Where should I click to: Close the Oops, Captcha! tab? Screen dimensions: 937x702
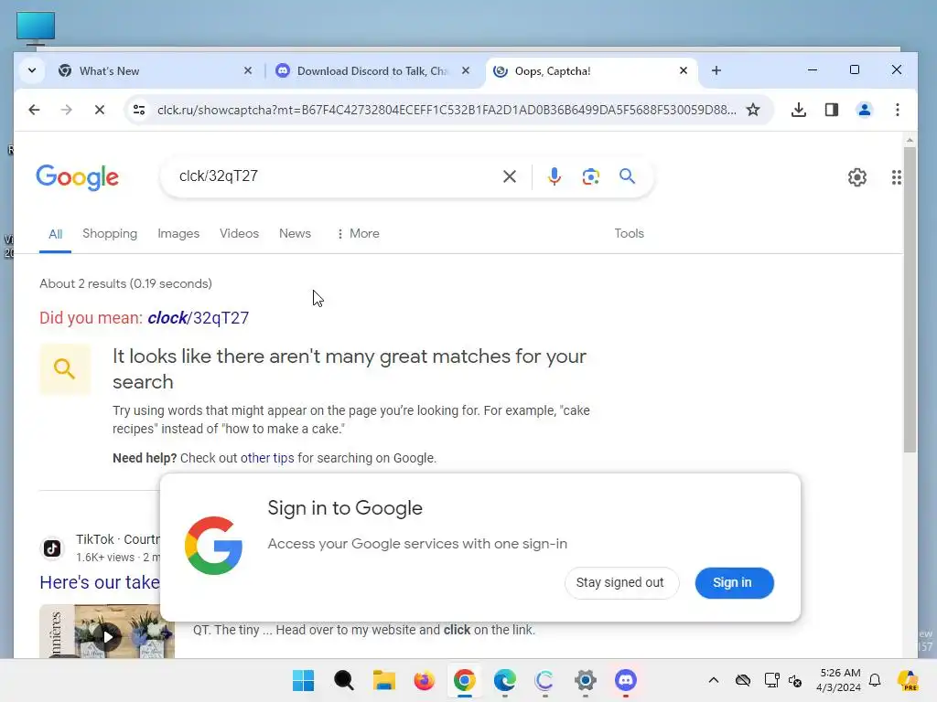684,70
